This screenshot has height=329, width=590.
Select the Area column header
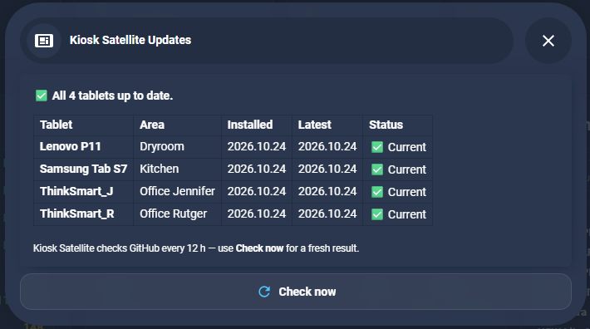177,125
